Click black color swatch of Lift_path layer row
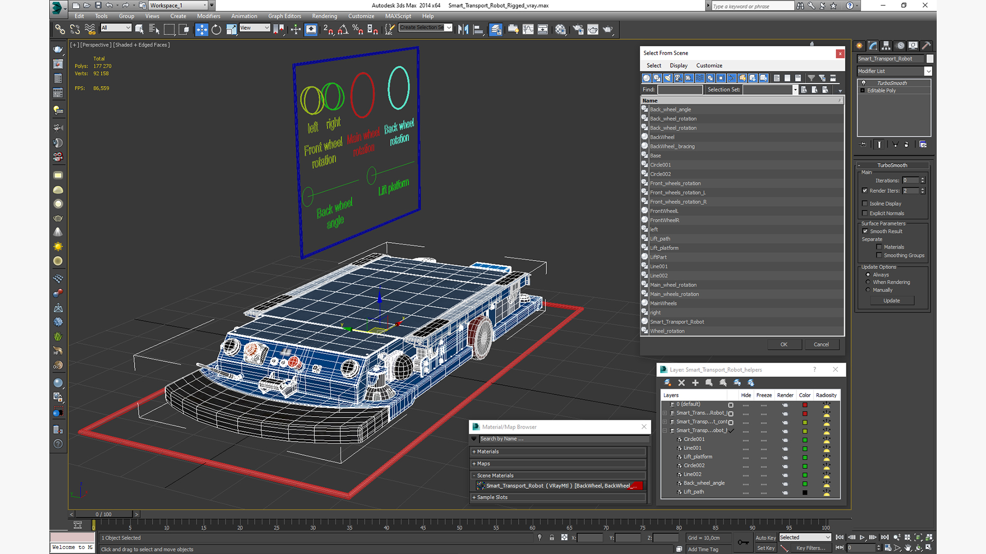The image size is (986, 554). tap(805, 492)
